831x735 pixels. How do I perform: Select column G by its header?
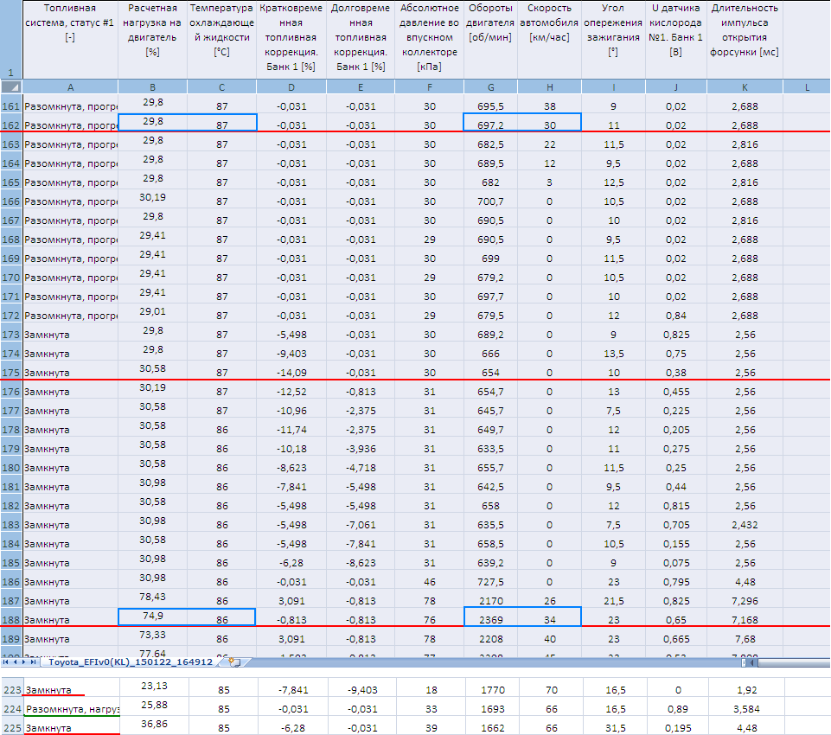pos(490,86)
